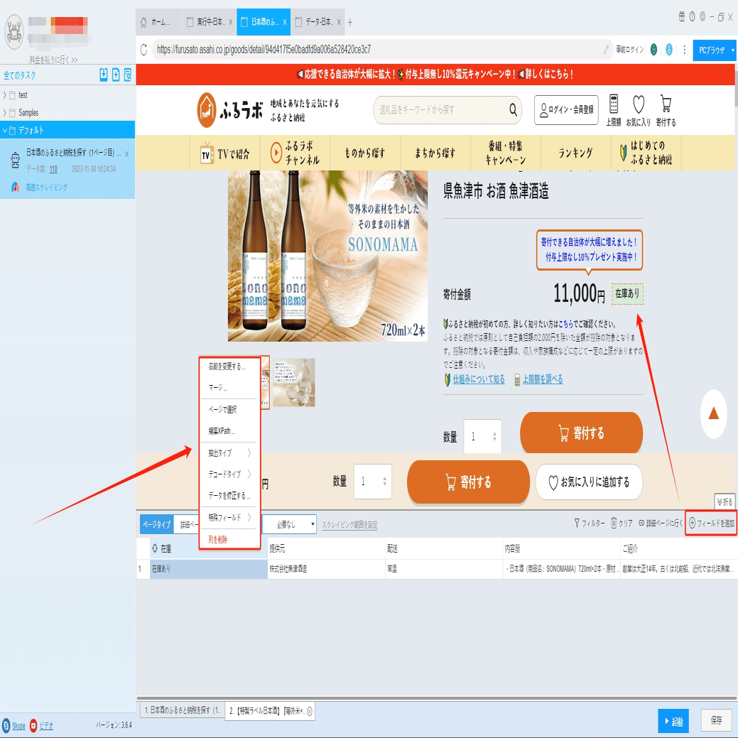Screen dimensions: 738x738
Task: Click the blue droplet icon in the toolbar
Action: [669, 50]
